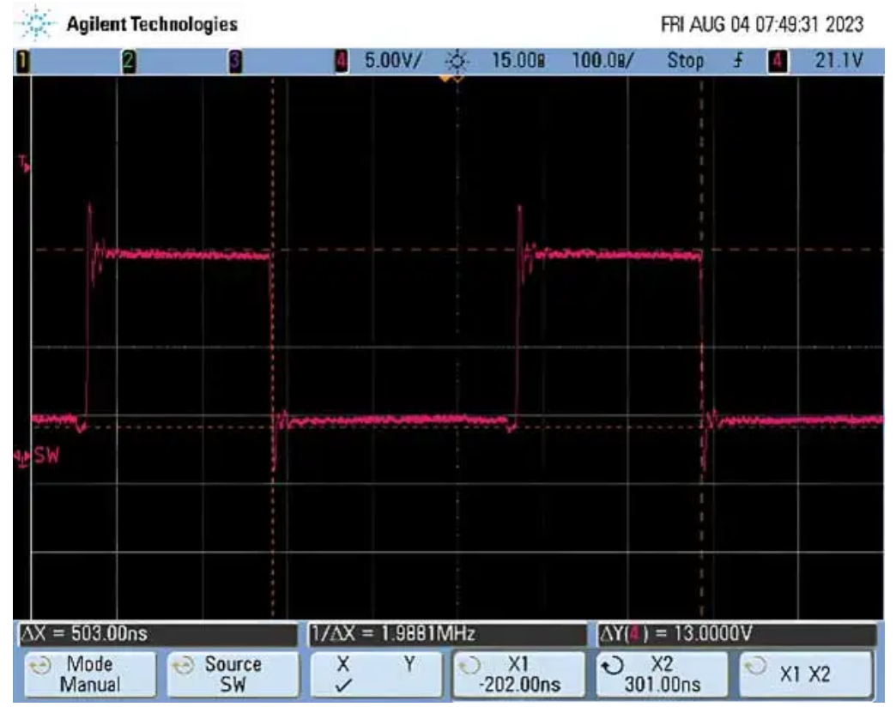The height and width of the screenshot is (713, 896).
Task: Select the X1 X2 linked cursors softkey
Action: pos(806,674)
